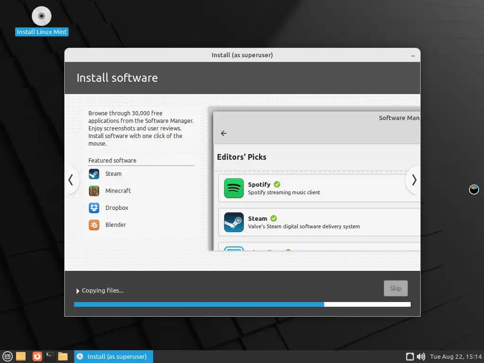
Task: Click the disc icon in Install taskbar entry
Action: (x=80, y=356)
